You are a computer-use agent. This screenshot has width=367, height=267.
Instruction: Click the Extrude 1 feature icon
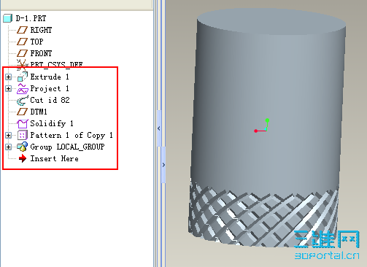[23, 77]
